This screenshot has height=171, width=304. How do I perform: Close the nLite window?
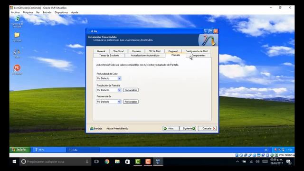pyautogui.click(x=216, y=31)
